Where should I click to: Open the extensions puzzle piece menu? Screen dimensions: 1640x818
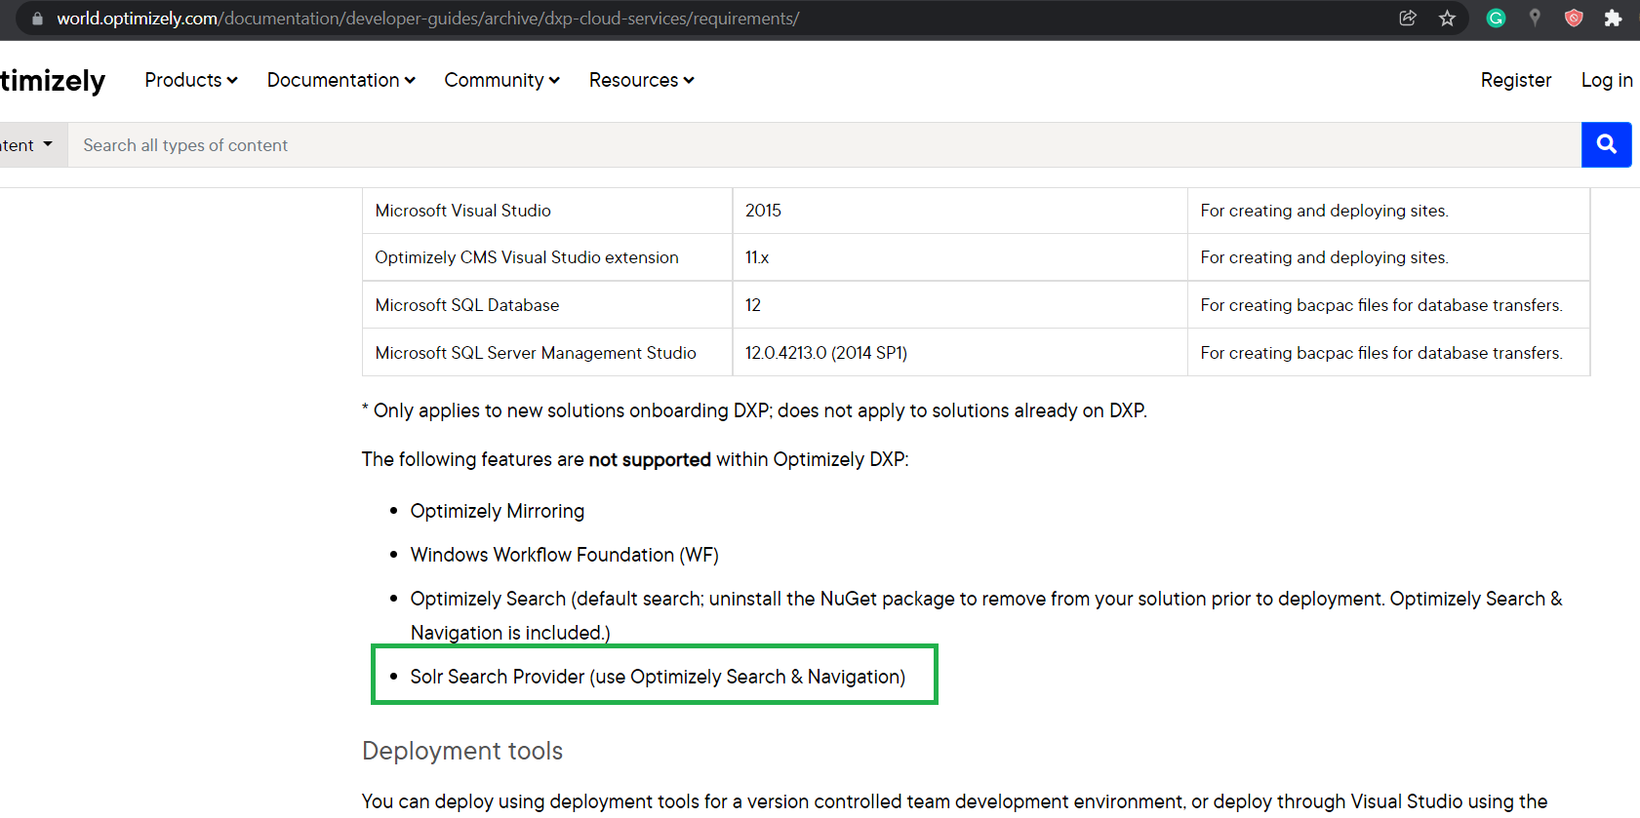click(x=1613, y=18)
